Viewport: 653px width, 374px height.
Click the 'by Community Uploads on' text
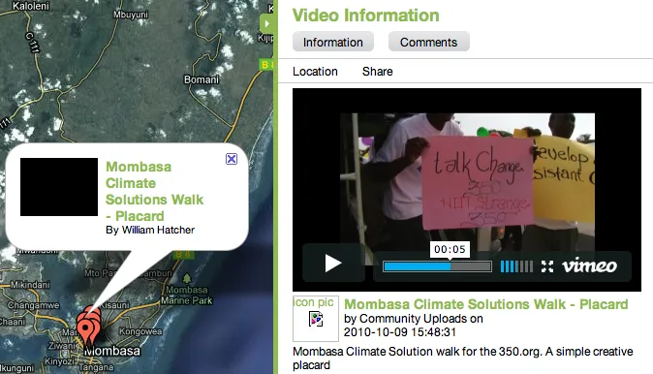click(x=413, y=319)
